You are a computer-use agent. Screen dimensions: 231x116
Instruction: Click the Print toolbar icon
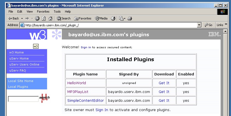click(x=130, y=18)
